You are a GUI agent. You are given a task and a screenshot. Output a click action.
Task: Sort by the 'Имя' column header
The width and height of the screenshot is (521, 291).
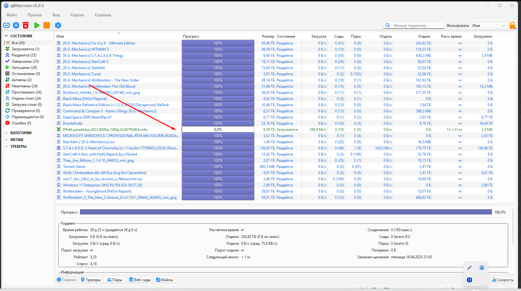(119, 36)
